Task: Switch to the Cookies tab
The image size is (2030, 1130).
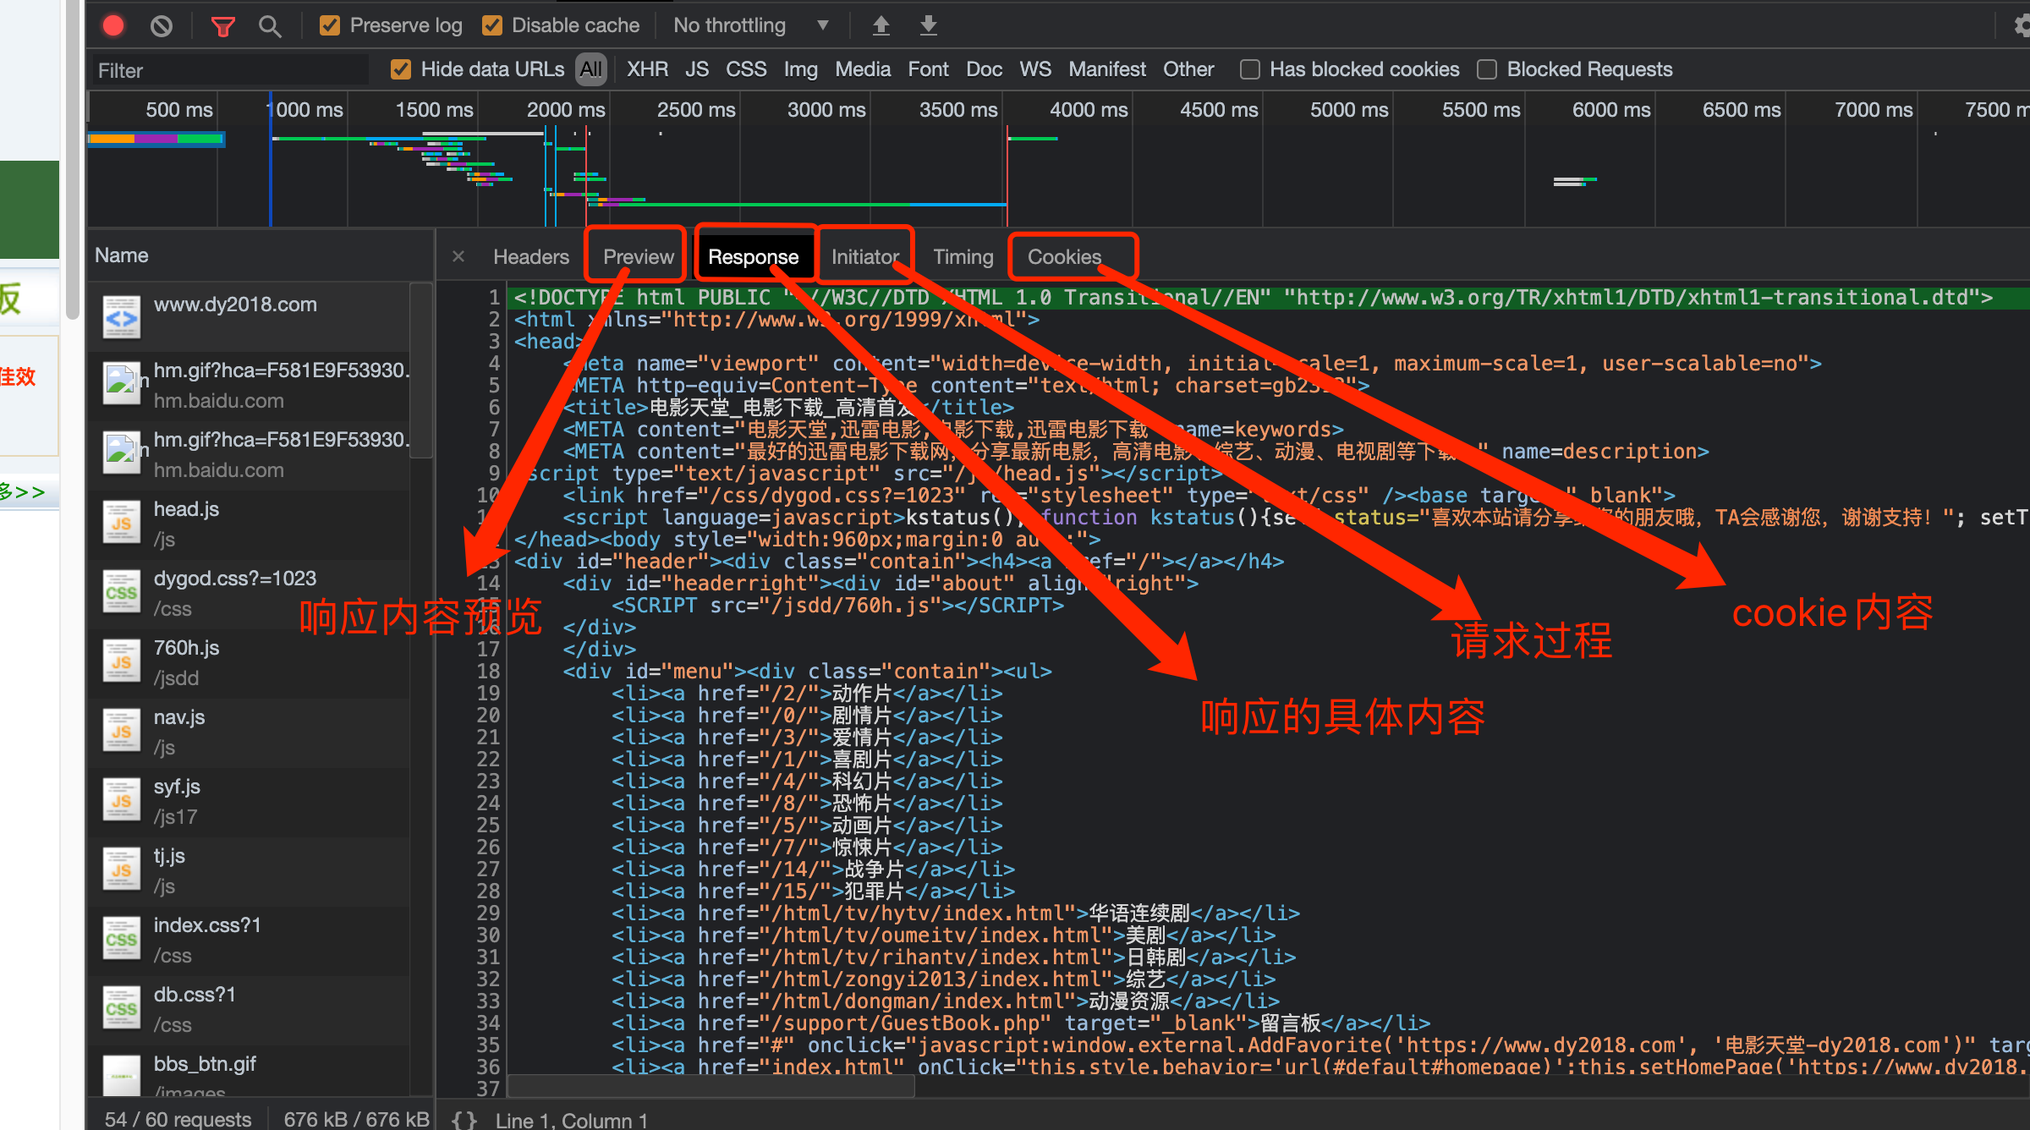Action: click(1063, 255)
